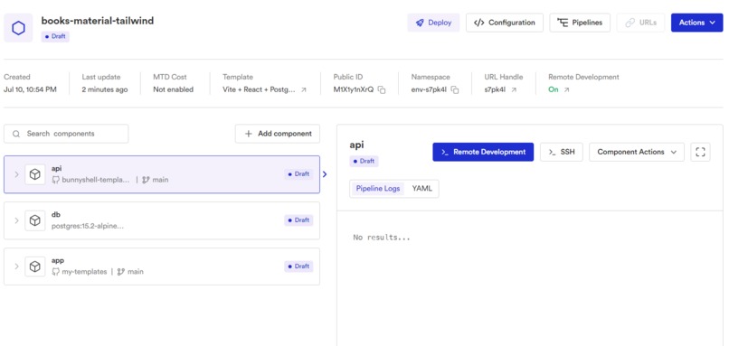The height and width of the screenshot is (346, 729).
Task: Open Remote Development On external link arrow
Action: (566, 90)
